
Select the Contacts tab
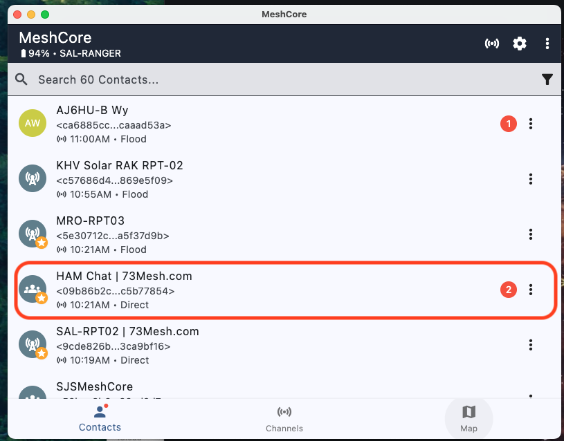click(100, 419)
